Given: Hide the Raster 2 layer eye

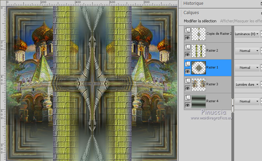Looking at the screenshot, I should click(x=188, y=55).
